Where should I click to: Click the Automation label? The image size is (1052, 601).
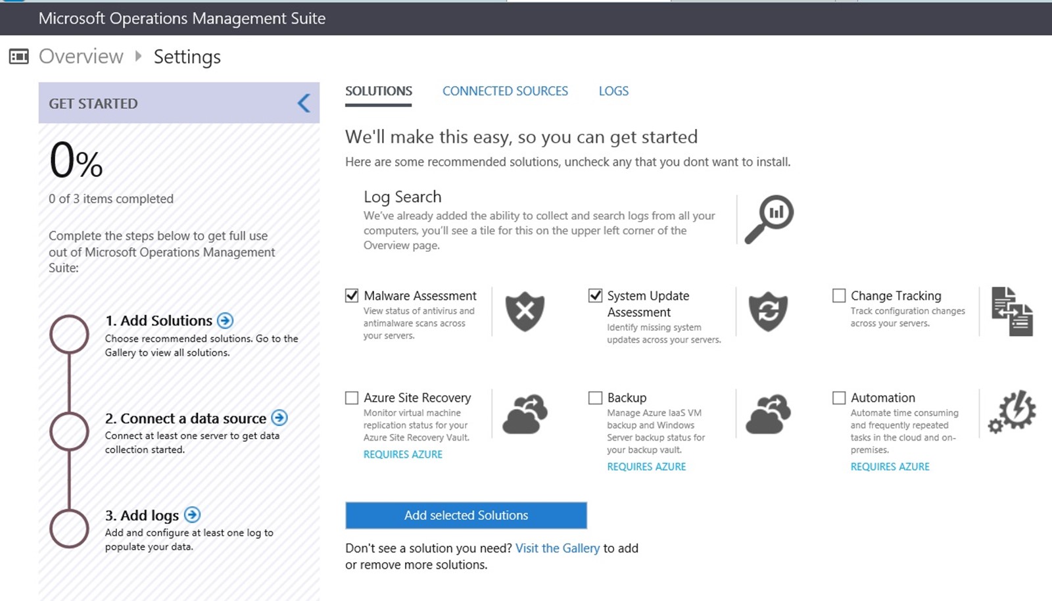(883, 398)
